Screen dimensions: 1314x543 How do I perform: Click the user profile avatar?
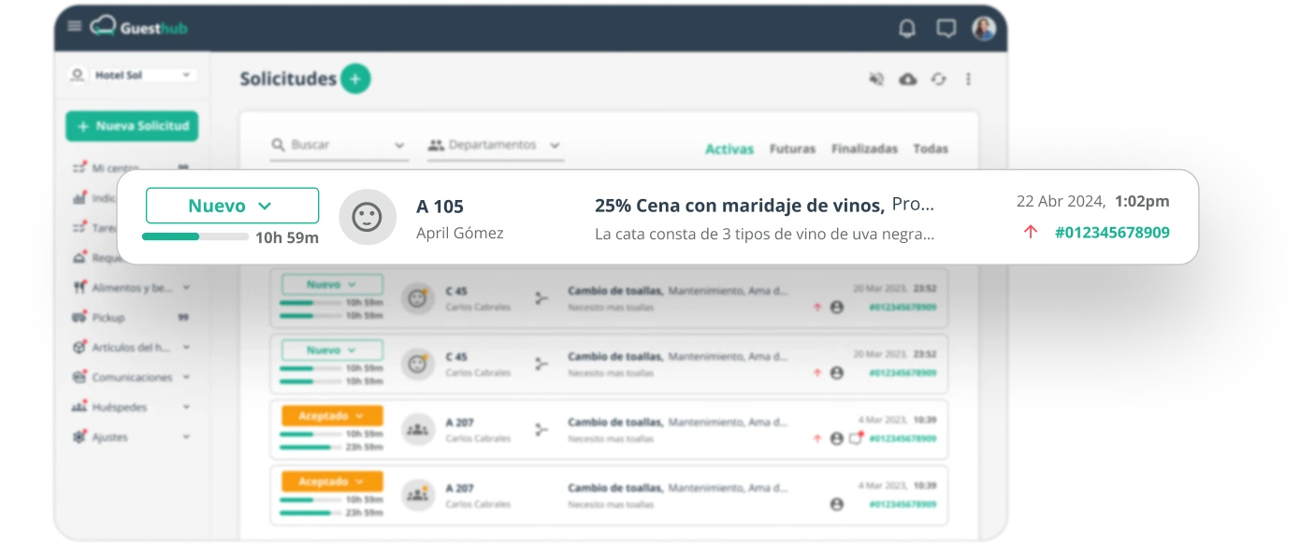pyautogui.click(x=984, y=29)
